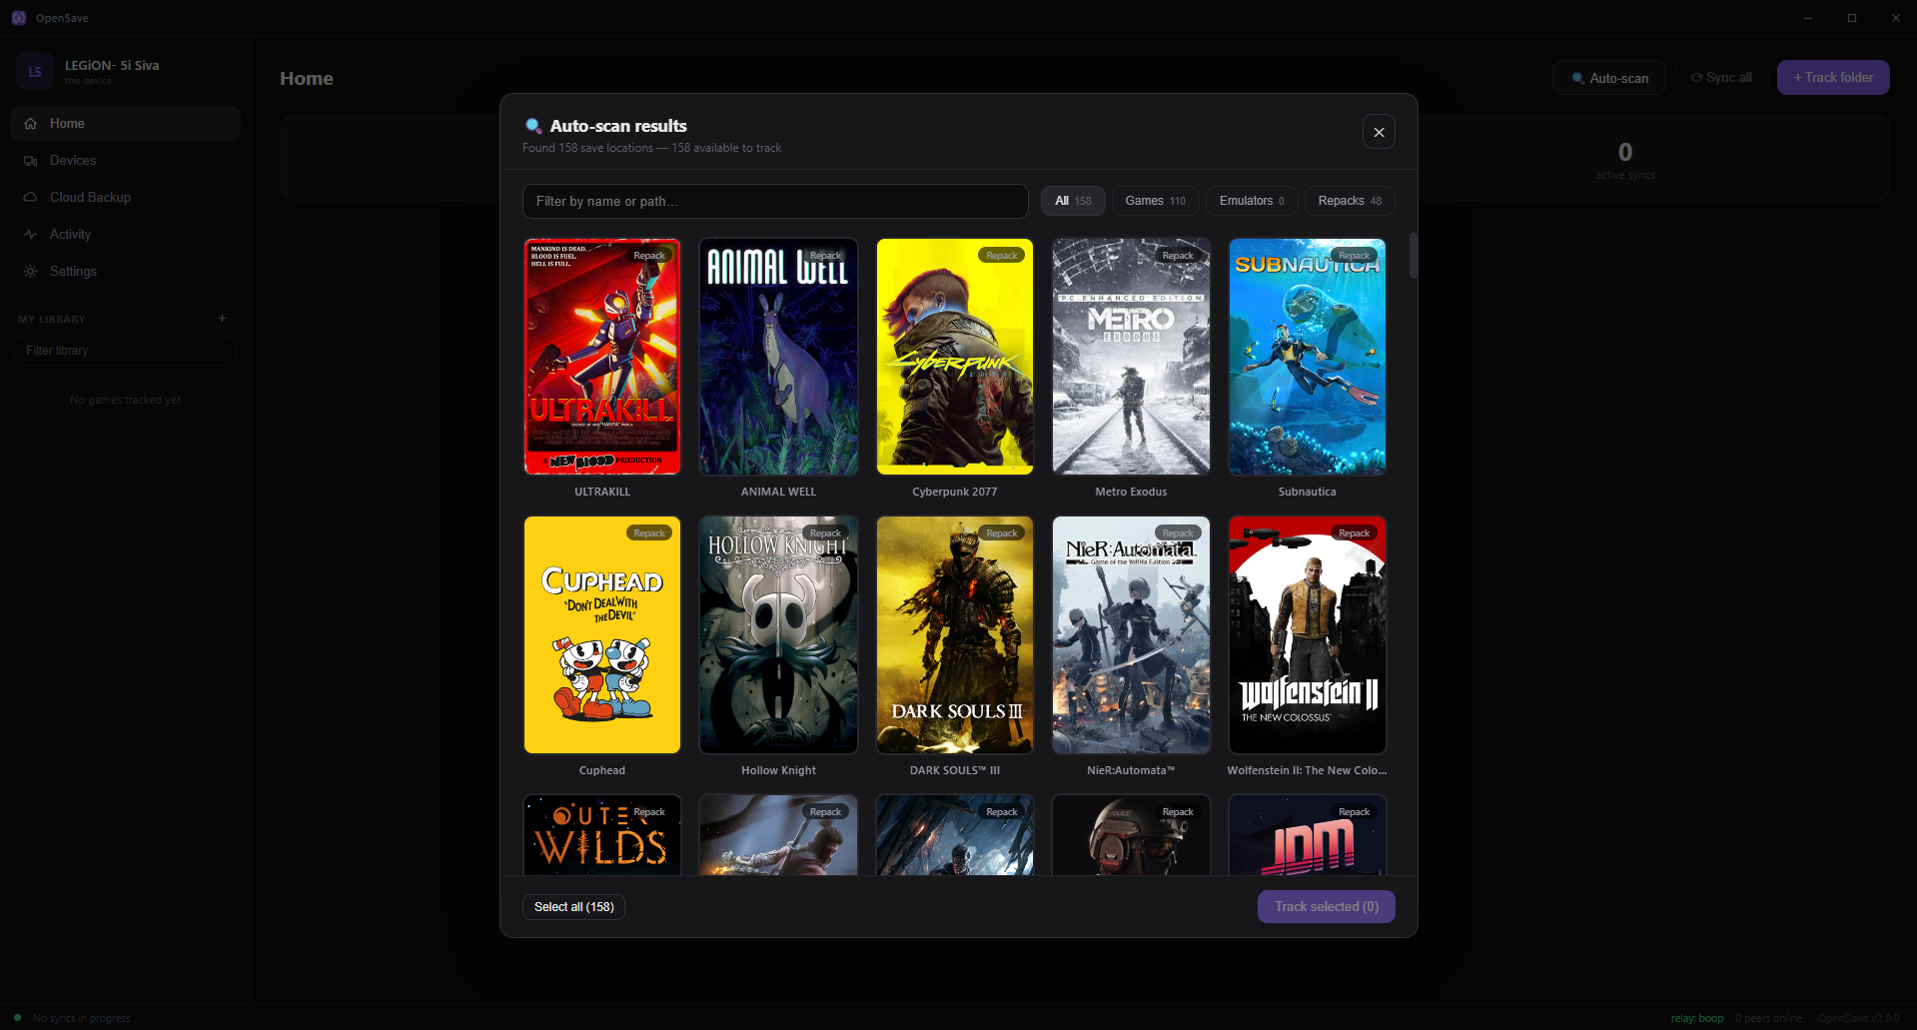
Task: Select the Metro Exodus game cover
Action: coord(1131,357)
